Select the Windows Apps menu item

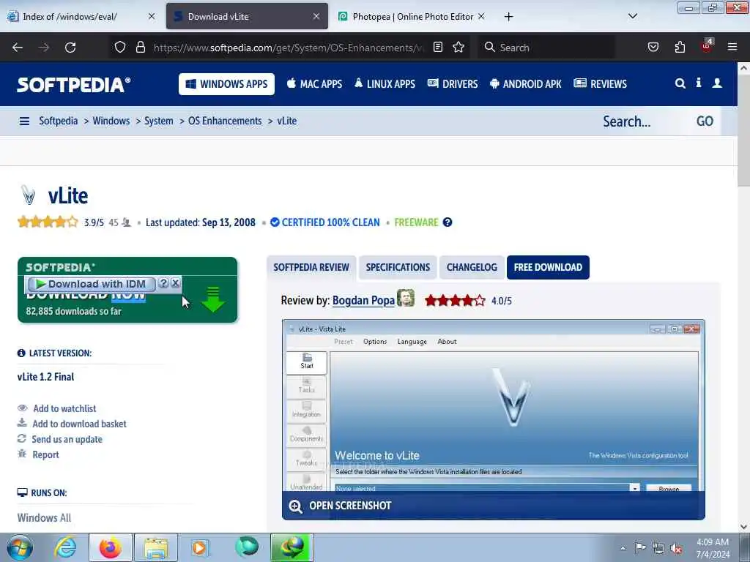point(226,84)
